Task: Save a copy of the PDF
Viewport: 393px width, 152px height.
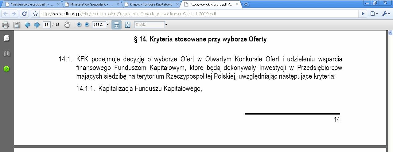Action: (x=17, y=25)
